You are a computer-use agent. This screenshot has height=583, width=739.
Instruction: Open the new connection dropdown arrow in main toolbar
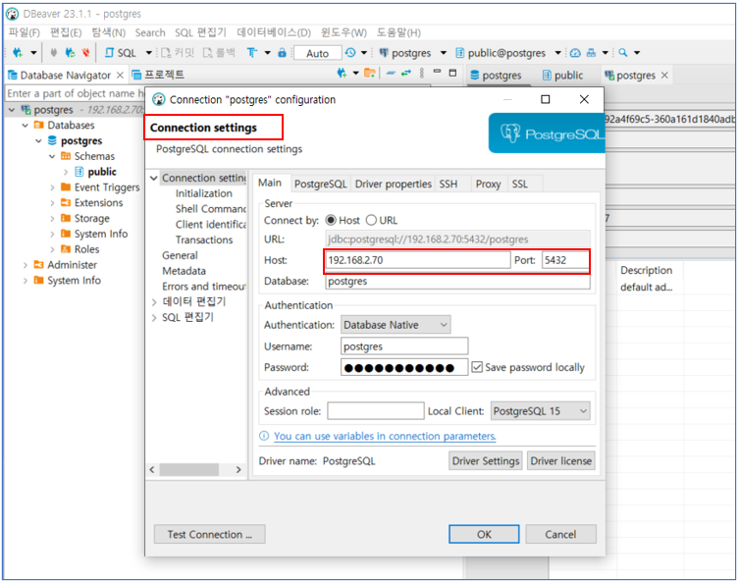33,53
